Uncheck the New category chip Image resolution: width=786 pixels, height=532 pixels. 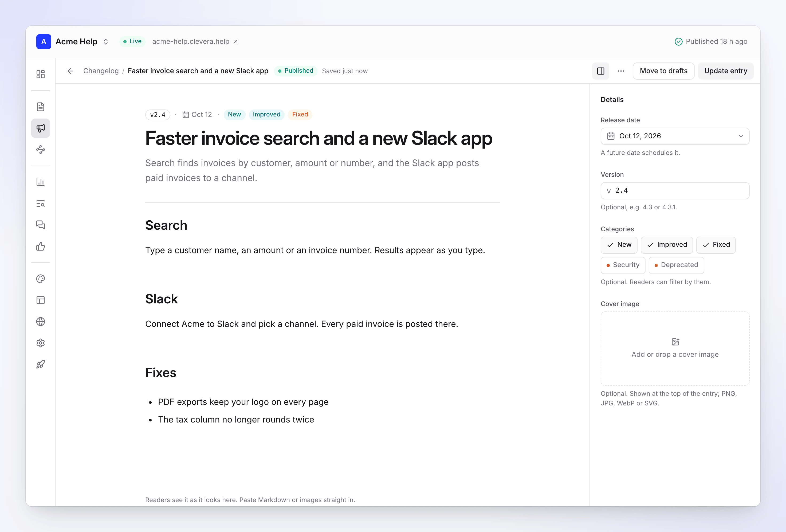point(619,245)
